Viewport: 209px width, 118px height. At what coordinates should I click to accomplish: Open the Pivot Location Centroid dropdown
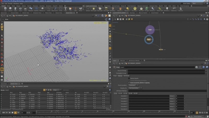(x=133, y=85)
